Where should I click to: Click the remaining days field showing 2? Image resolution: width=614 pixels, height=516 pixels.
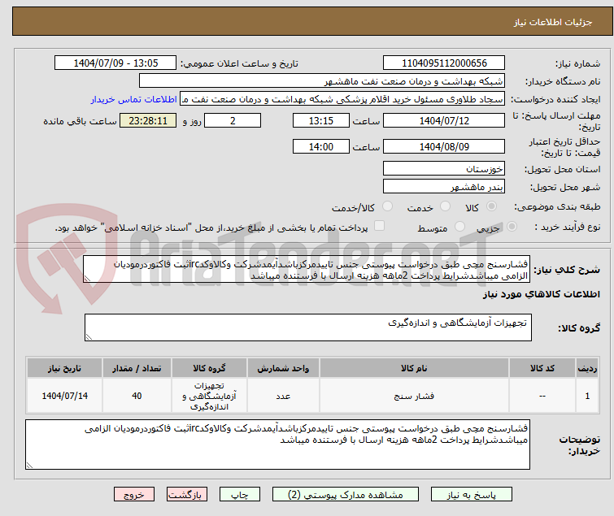[x=233, y=120]
